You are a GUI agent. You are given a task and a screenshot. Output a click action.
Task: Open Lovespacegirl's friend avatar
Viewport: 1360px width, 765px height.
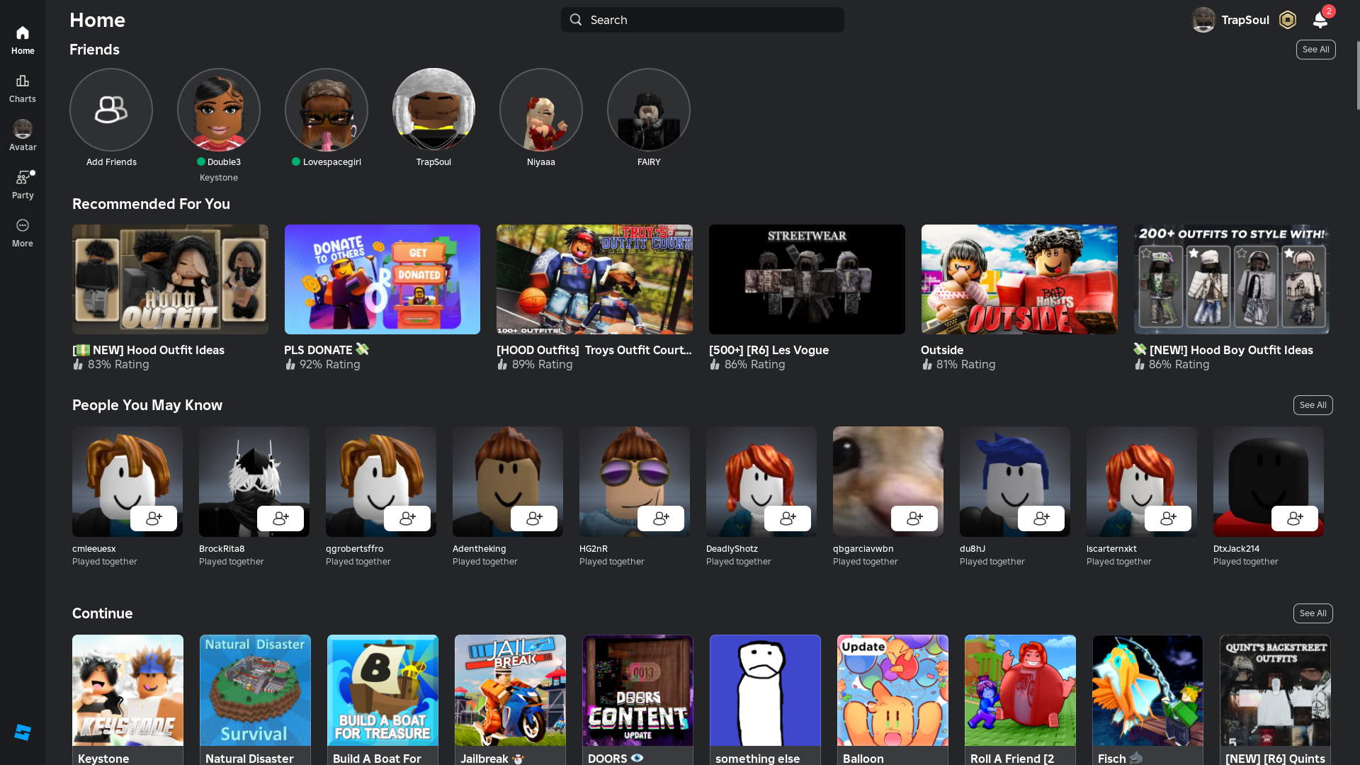pyautogui.click(x=327, y=110)
